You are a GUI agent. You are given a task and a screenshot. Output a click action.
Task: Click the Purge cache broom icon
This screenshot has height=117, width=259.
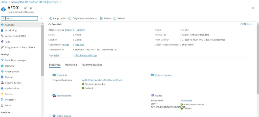(x=50, y=18)
